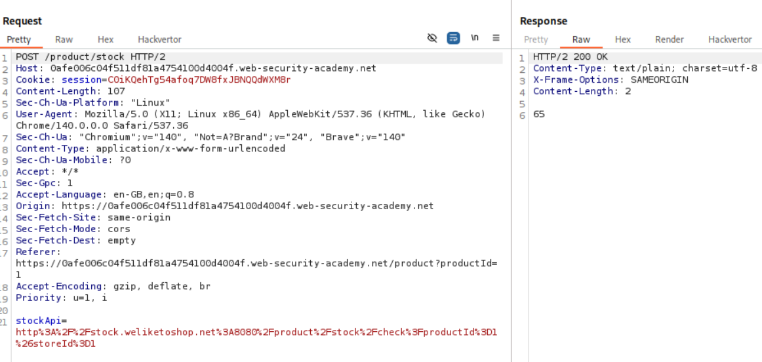Toggle the blue word wrap icon
762x362 pixels.
pyautogui.click(x=453, y=38)
